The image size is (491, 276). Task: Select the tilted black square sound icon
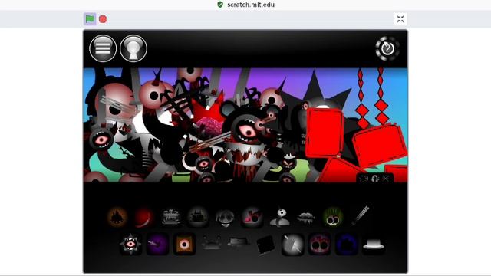coord(265,245)
